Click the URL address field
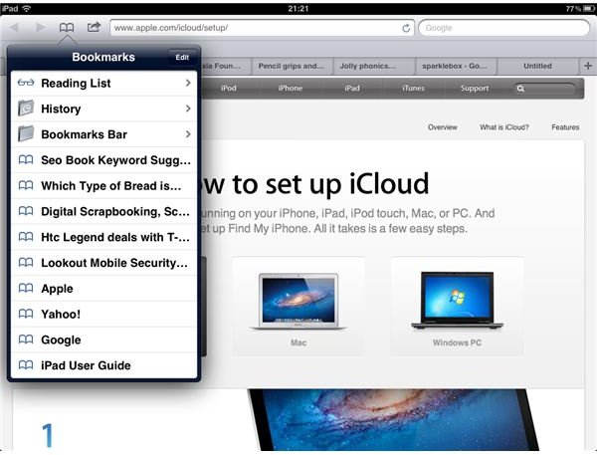597x455 pixels. 263,28
